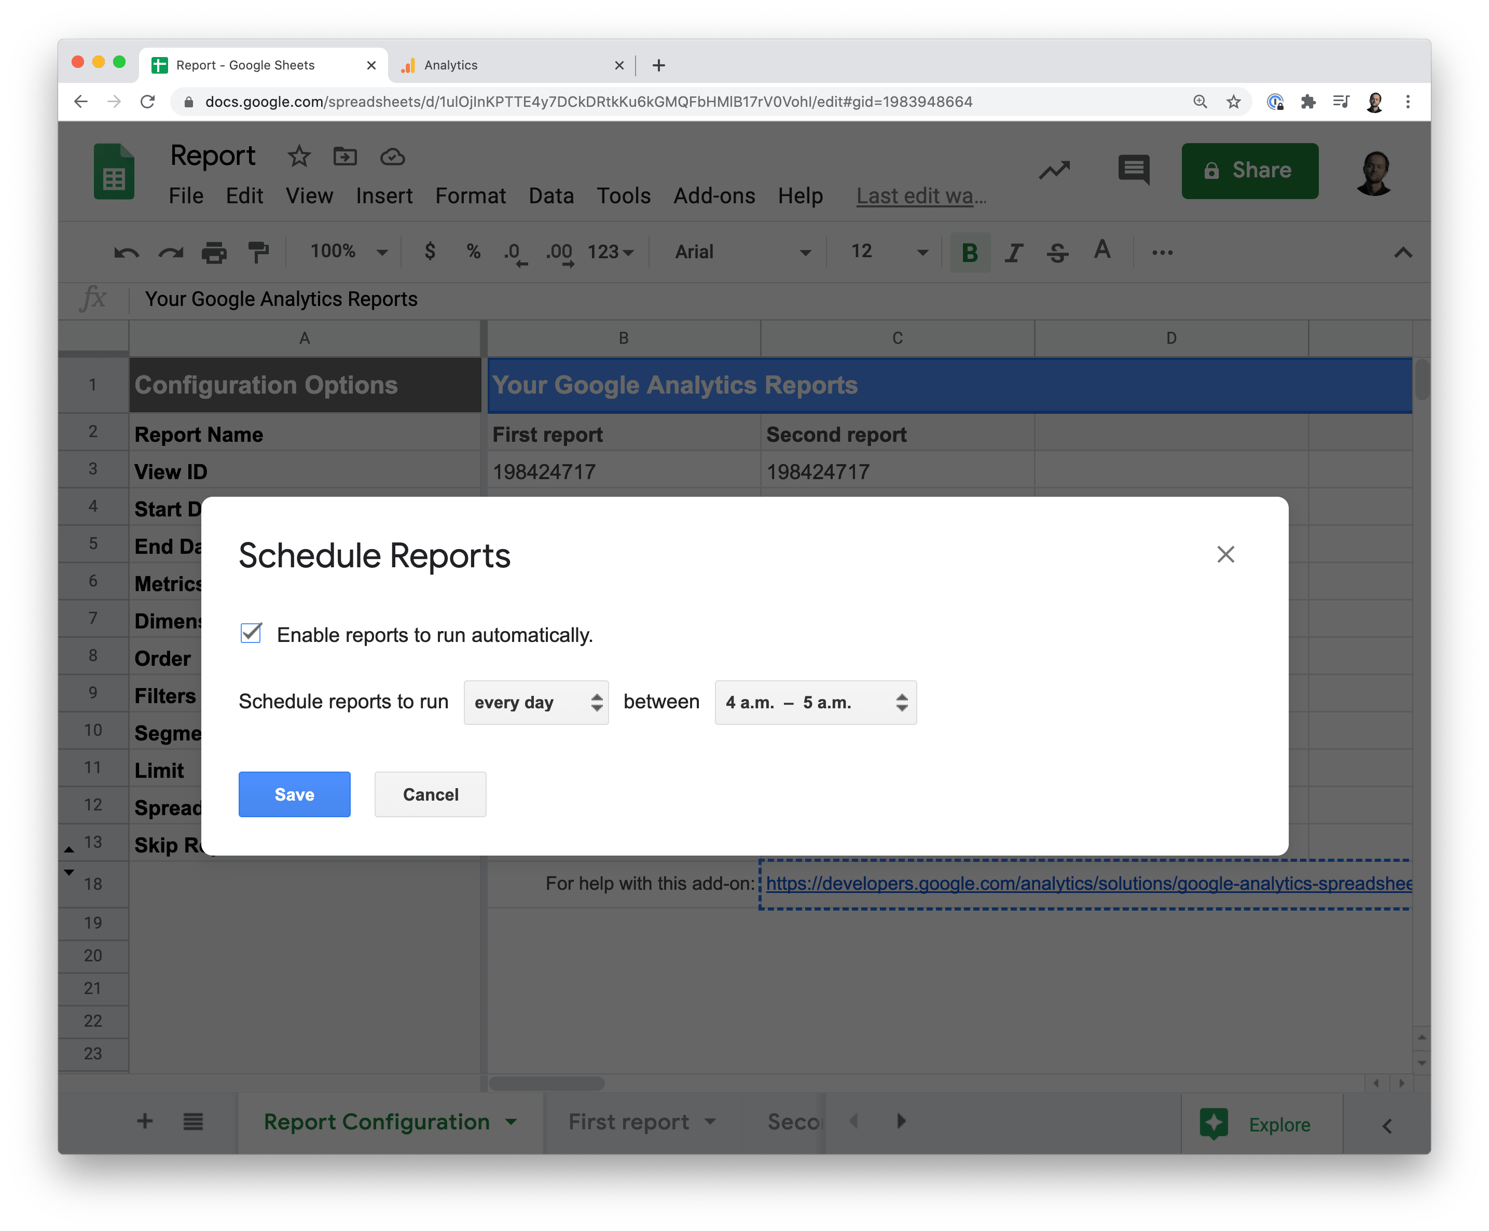Viewport: 1489px width, 1231px height.
Task: Open the Arial font dropdown
Action: coord(742,253)
